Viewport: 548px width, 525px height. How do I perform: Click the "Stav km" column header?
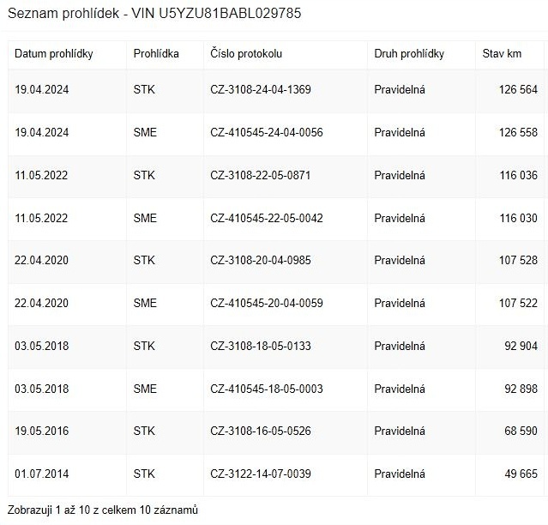click(x=502, y=54)
